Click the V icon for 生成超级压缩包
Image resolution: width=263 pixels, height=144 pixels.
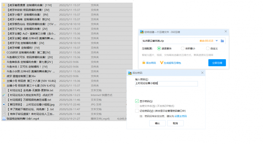click(161, 63)
